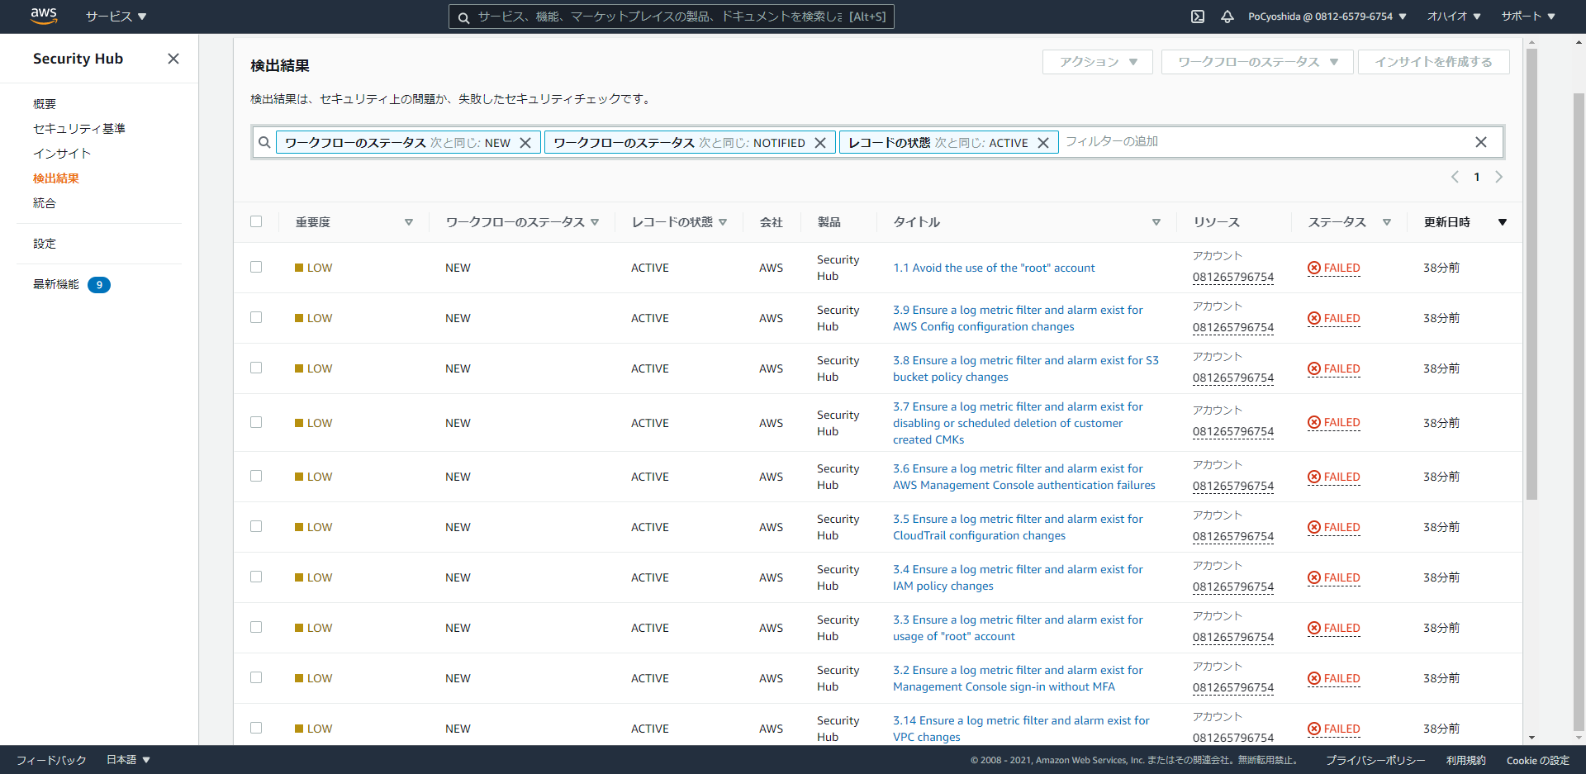Remove the NEW workflow status filter
The image size is (1586, 774).
pos(525,143)
